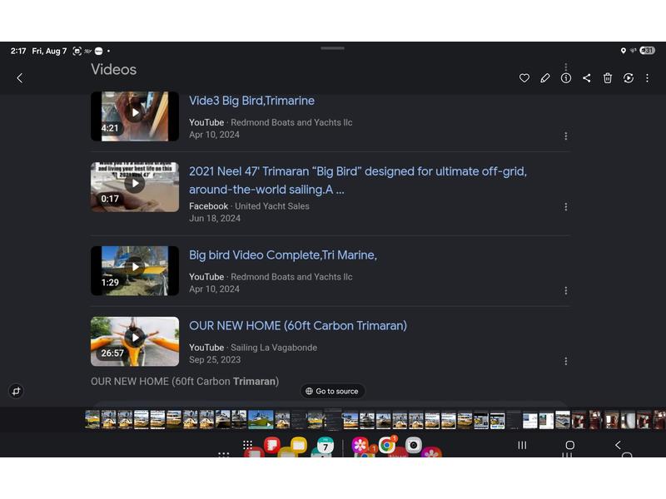Open the Vide3 Big Bird,Trimarine link
Screen dimensions: 666x499
point(251,101)
